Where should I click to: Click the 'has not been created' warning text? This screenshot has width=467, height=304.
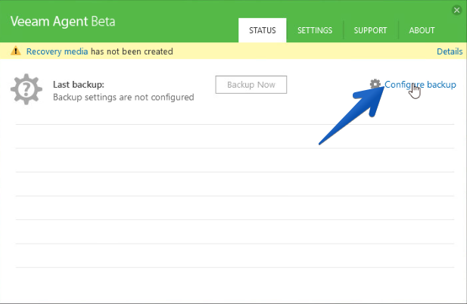tap(132, 51)
